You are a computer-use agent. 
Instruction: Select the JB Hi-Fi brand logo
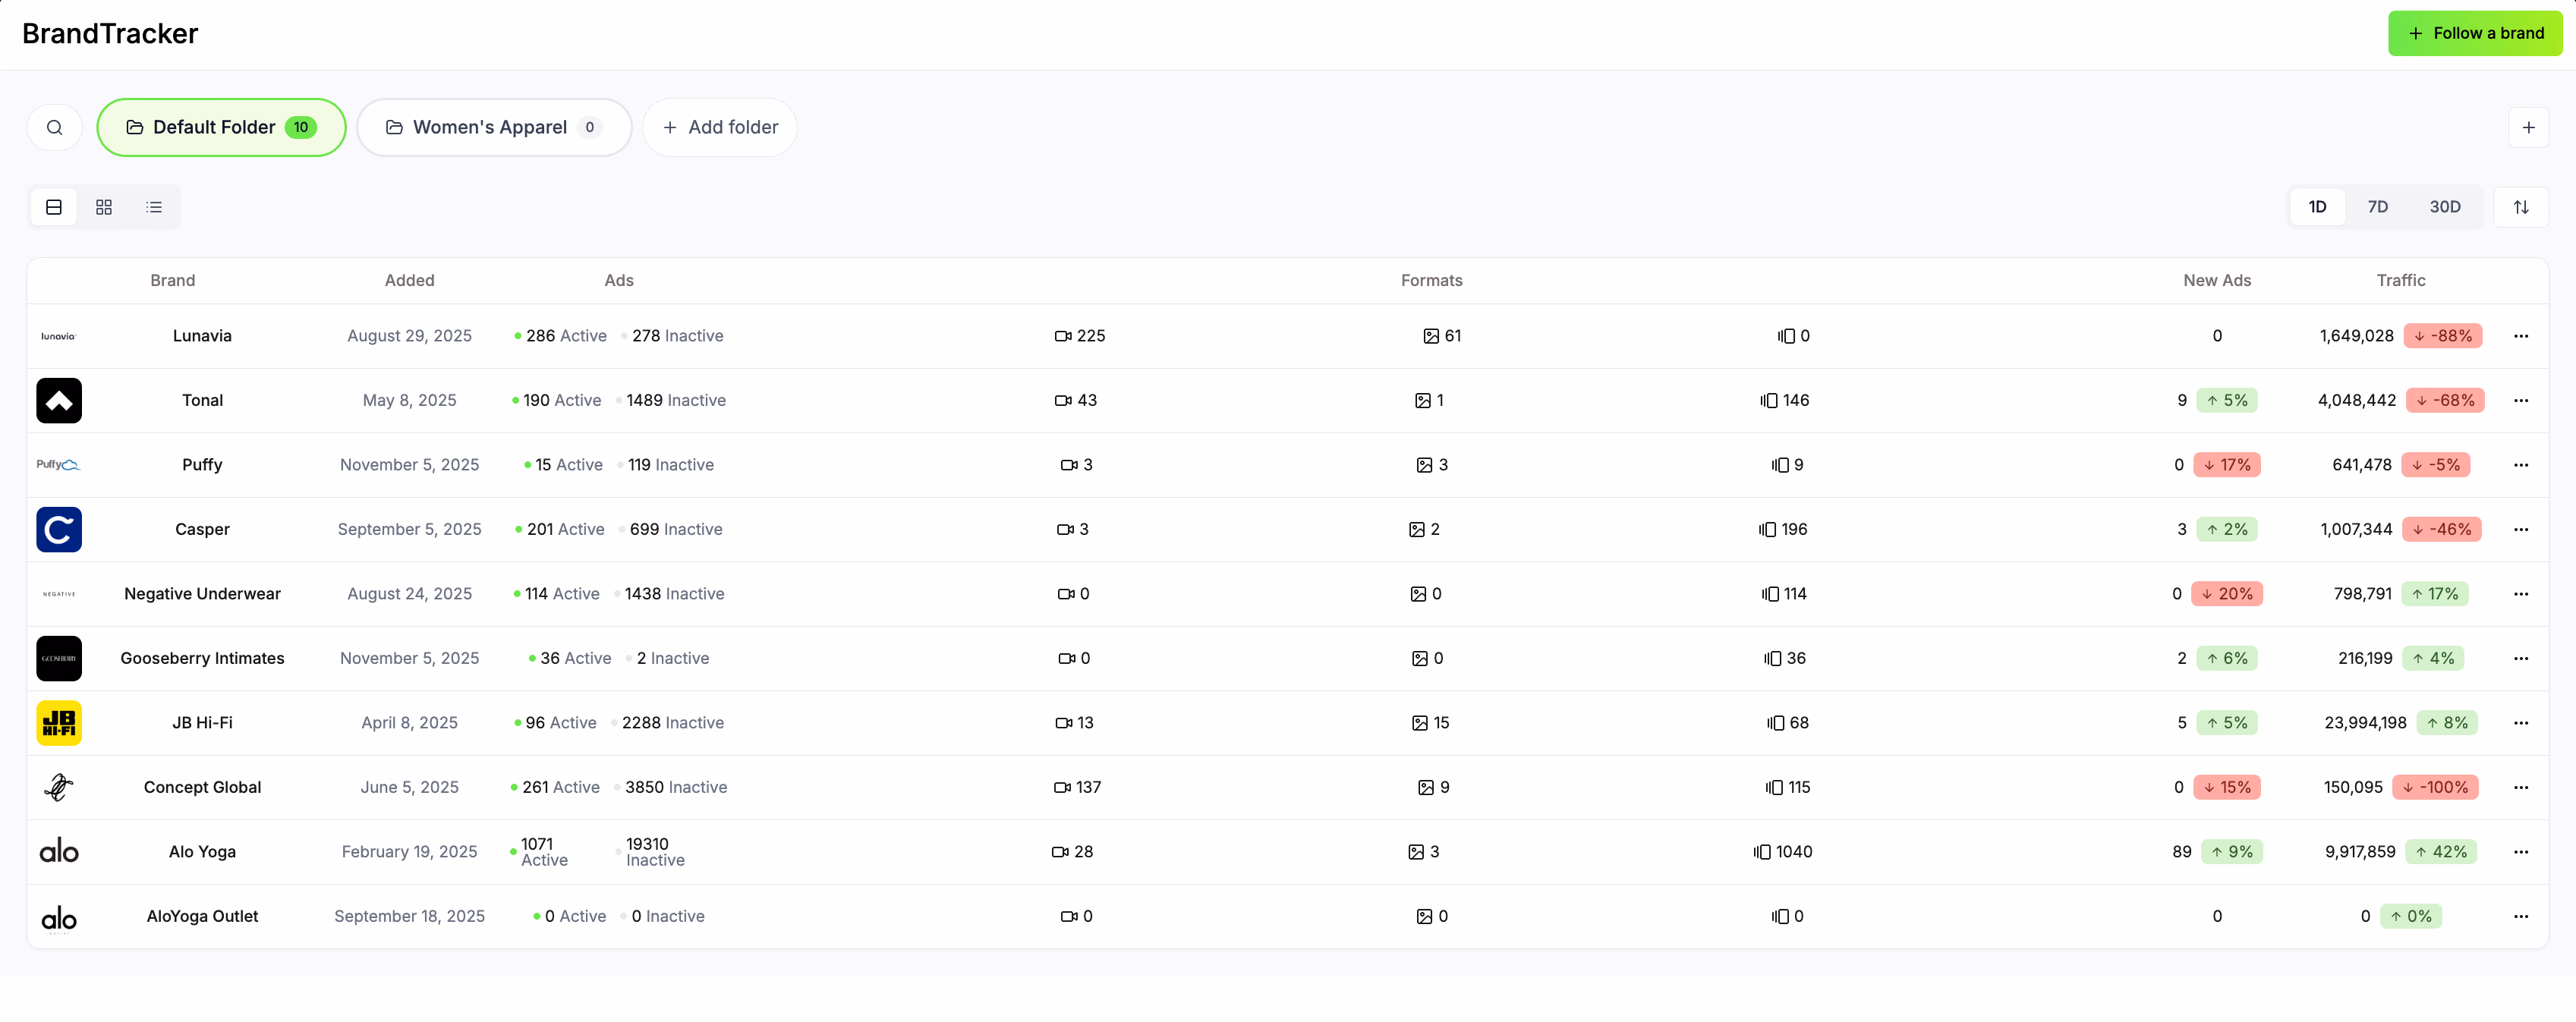click(59, 722)
